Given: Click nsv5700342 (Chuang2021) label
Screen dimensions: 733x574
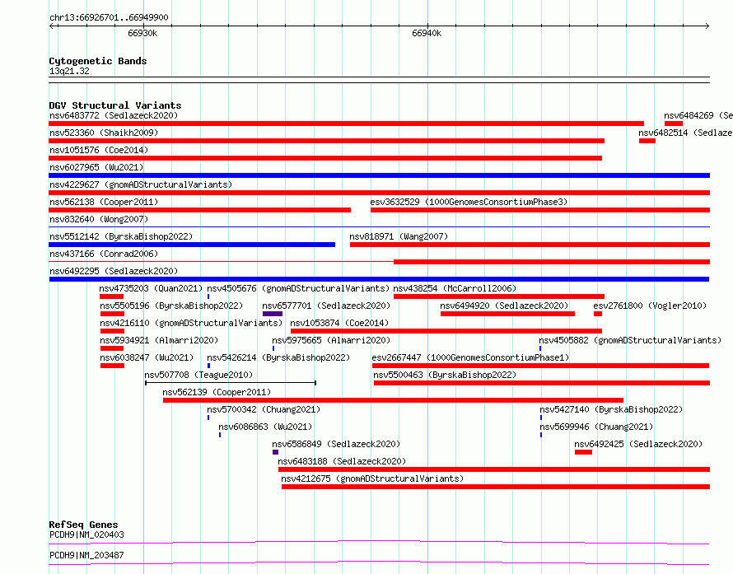Looking at the screenshot, I should tap(264, 409).
